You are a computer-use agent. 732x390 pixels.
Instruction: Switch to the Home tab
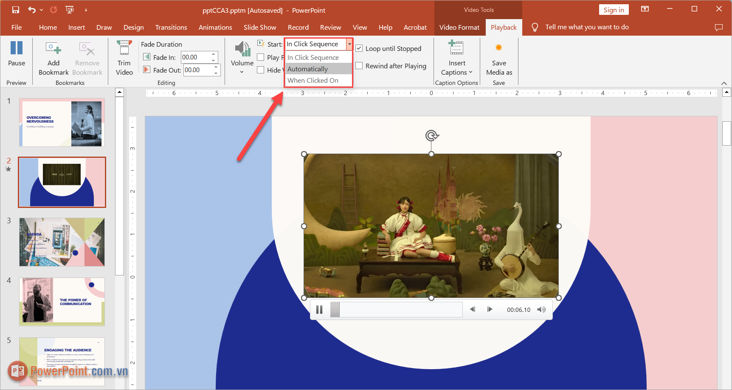[48, 27]
